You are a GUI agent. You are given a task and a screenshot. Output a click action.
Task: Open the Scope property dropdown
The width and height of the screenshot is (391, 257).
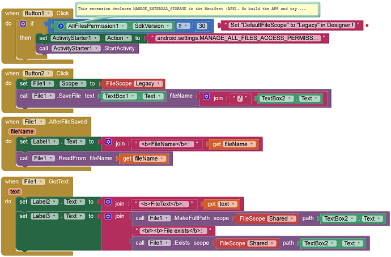click(73, 84)
